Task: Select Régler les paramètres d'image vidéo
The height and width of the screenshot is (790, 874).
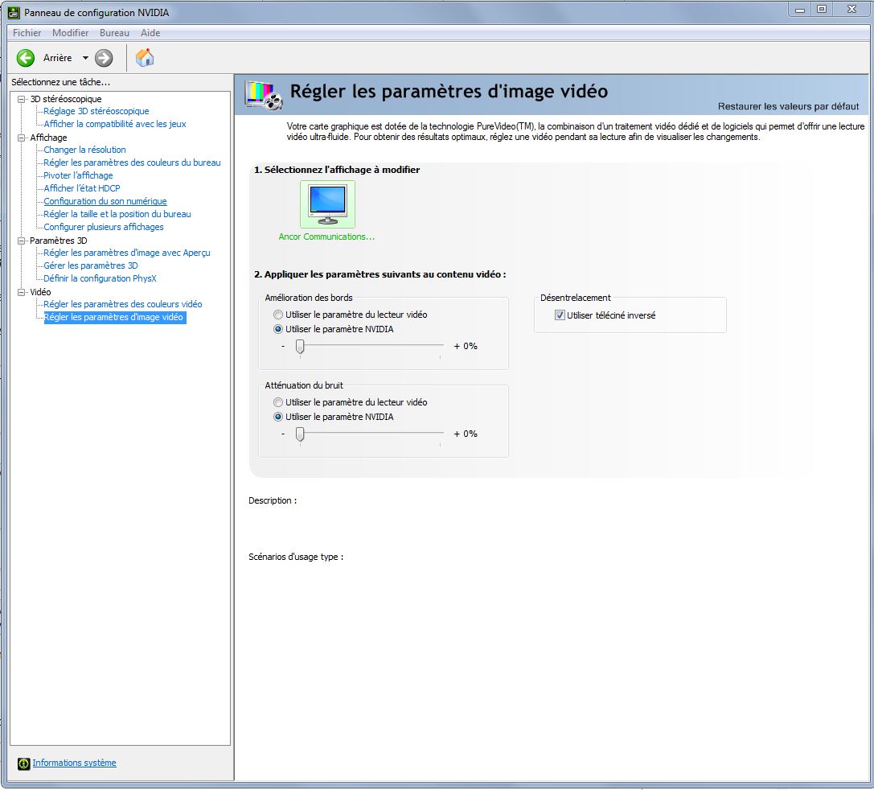Action: (115, 317)
